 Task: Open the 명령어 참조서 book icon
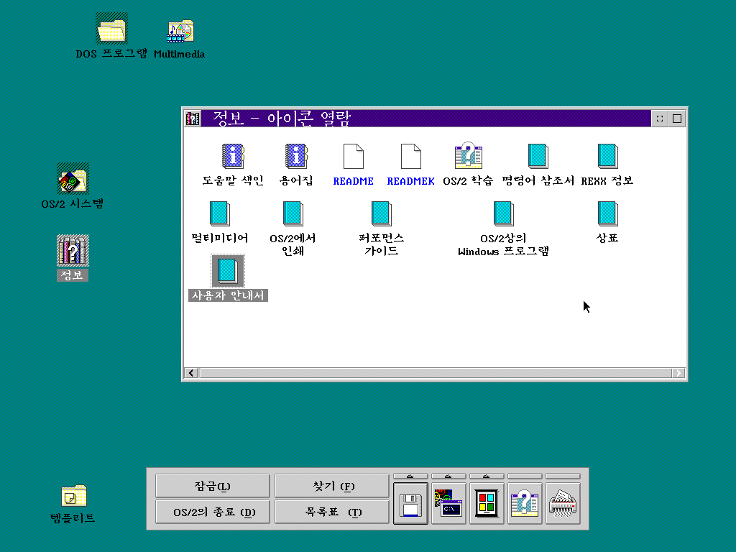click(x=538, y=156)
